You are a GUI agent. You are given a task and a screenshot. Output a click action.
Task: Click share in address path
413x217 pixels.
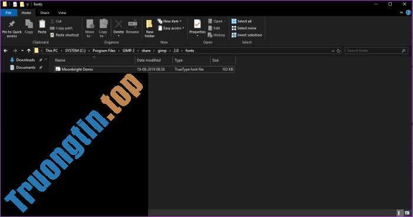pos(146,51)
